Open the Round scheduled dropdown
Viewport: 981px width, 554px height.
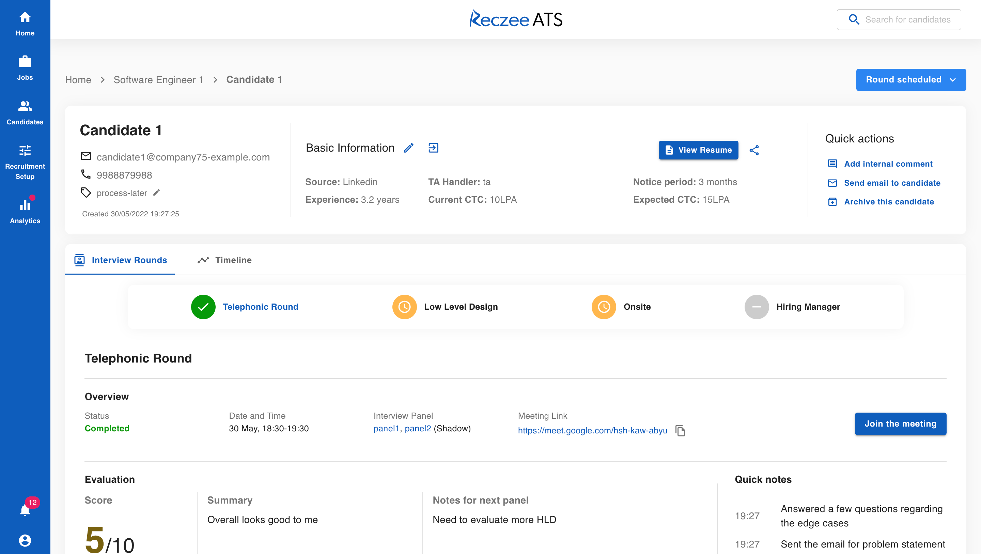[911, 80]
